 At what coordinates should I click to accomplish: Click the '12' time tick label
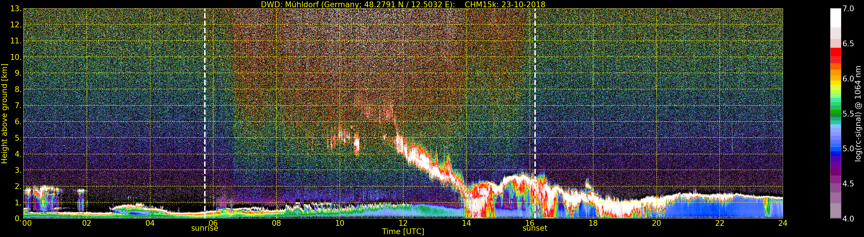pos(403,223)
